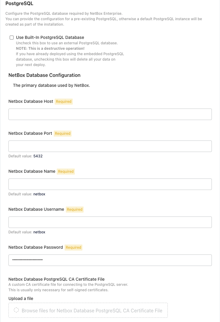Focus the Netbox Database Port input field

click(110, 146)
